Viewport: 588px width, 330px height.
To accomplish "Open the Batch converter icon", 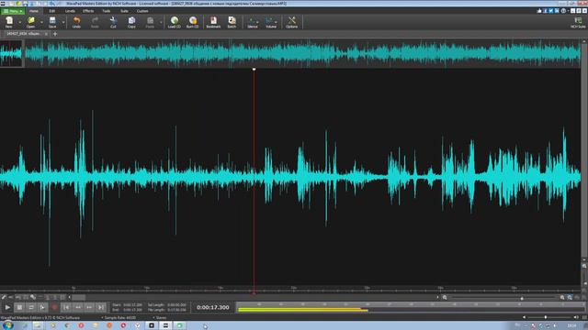I will [x=232, y=22].
